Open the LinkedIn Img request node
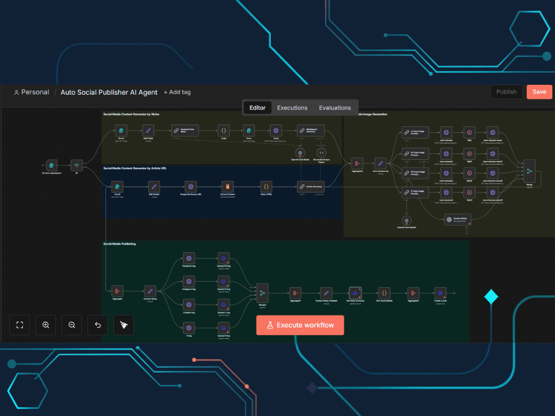The image size is (555, 416). (189, 305)
